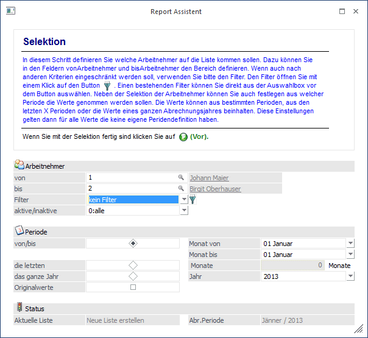This screenshot has width=368, height=338.
Task: Select the 'das ganze Jahr' option
Action: [x=133, y=276]
